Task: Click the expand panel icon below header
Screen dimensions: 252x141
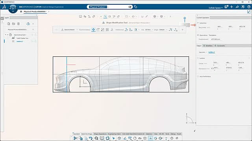Action: (249, 11)
